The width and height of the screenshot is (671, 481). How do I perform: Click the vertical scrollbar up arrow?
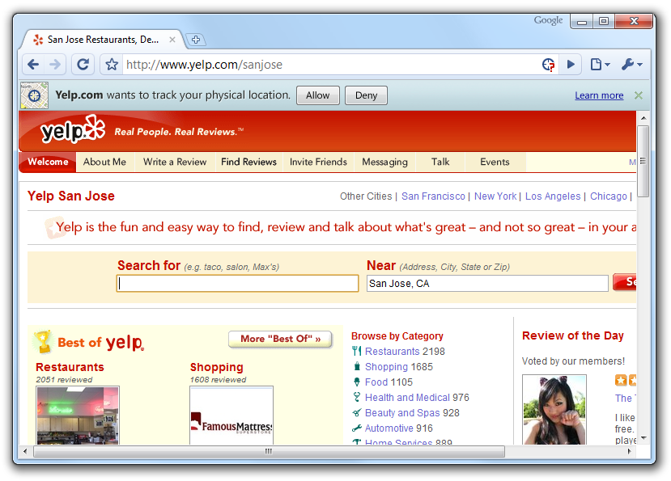coord(643,117)
